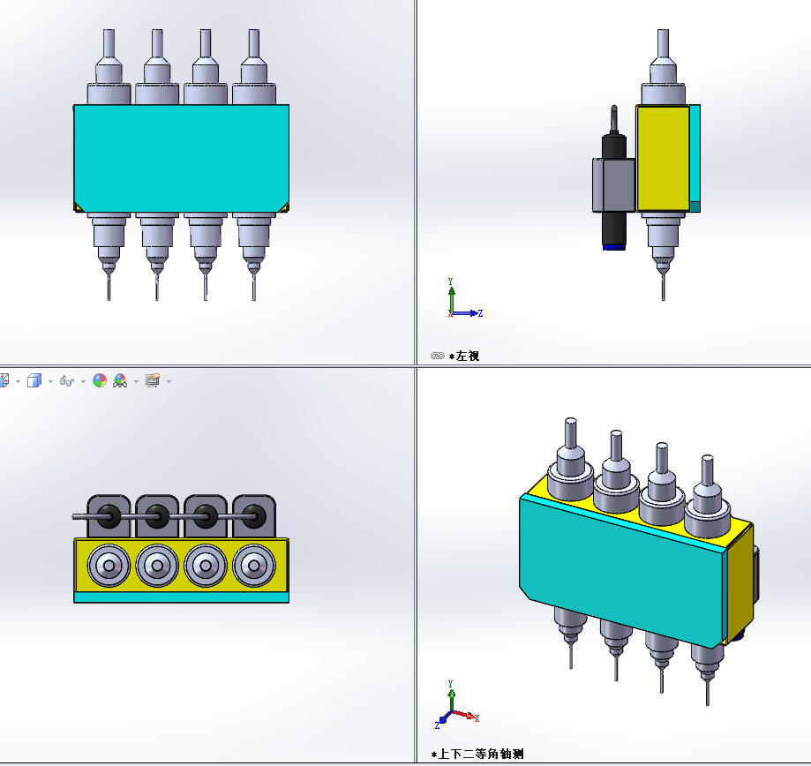
Task: Expand the View Orientation dropdown arrow
Action: click(19, 382)
